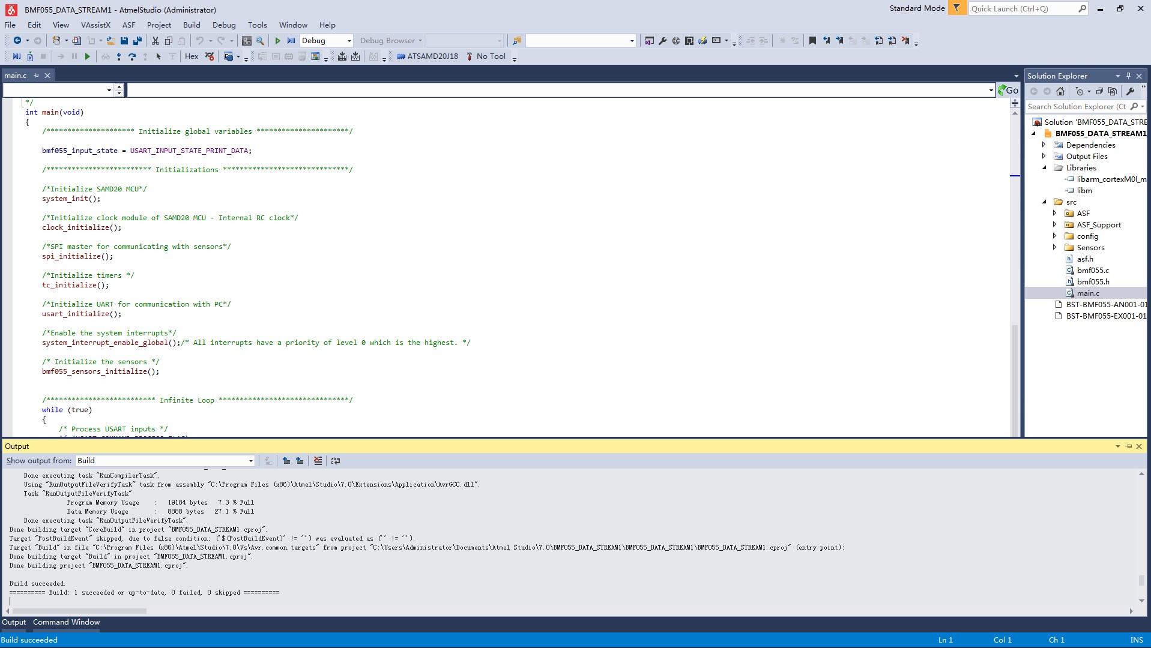Click Clear All in Output toolbar
The height and width of the screenshot is (648, 1151).
point(318,461)
